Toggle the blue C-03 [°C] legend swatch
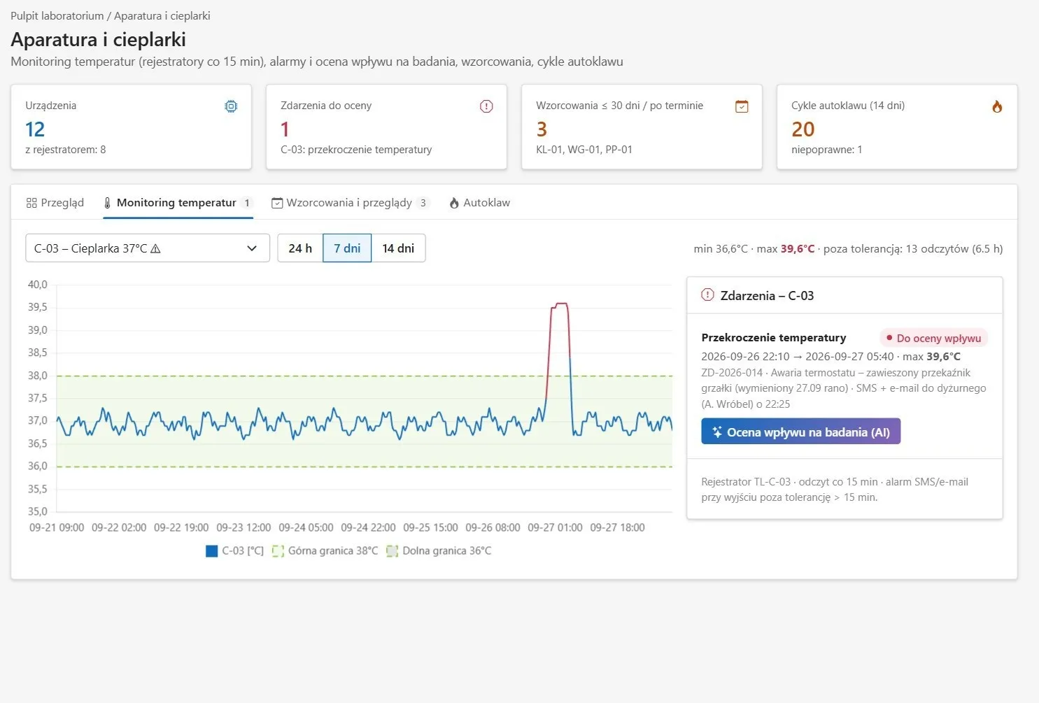Image resolution: width=1039 pixels, height=703 pixels. click(212, 551)
